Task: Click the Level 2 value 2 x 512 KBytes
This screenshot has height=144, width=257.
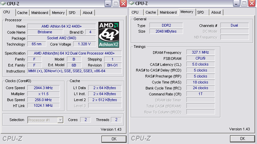Action: point(105,100)
